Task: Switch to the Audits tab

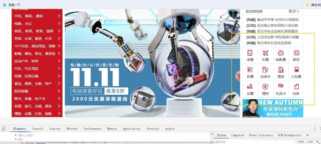Action: (x=170, y=128)
